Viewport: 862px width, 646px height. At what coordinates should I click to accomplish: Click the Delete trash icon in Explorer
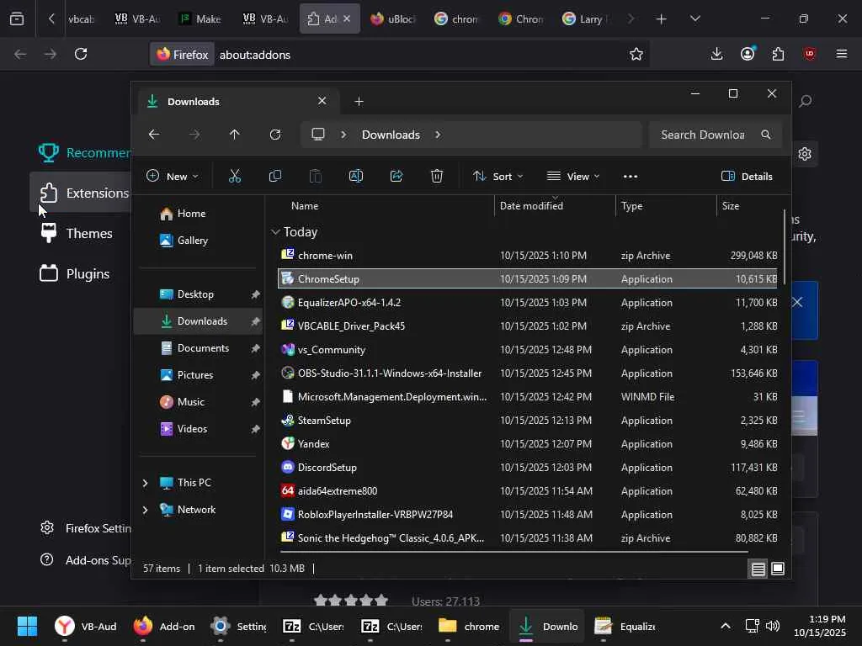click(x=437, y=177)
